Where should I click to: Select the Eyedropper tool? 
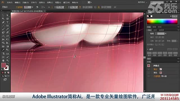3,50
